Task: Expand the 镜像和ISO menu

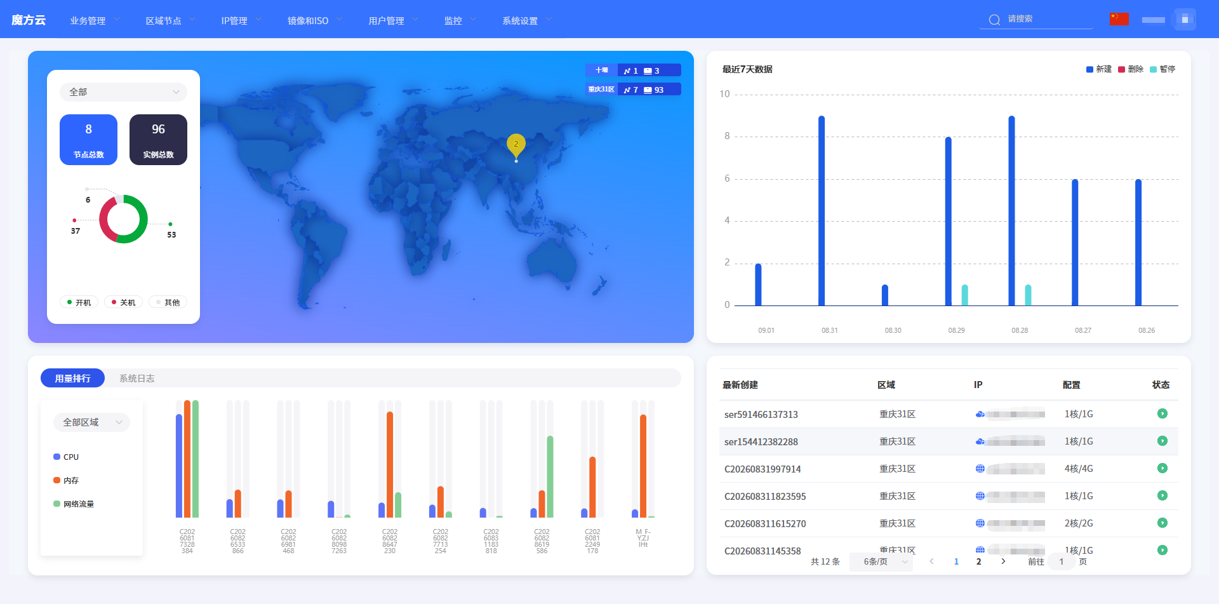Action: (x=315, y=20)
